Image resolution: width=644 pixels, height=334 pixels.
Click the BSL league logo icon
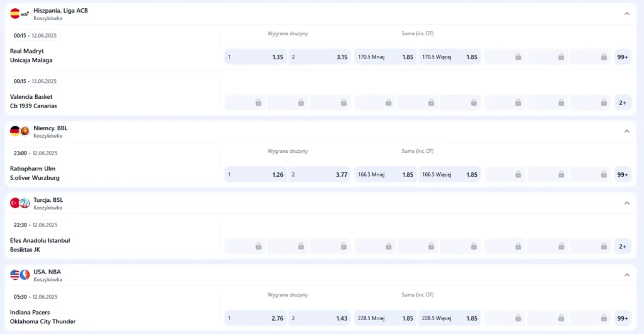25,203
